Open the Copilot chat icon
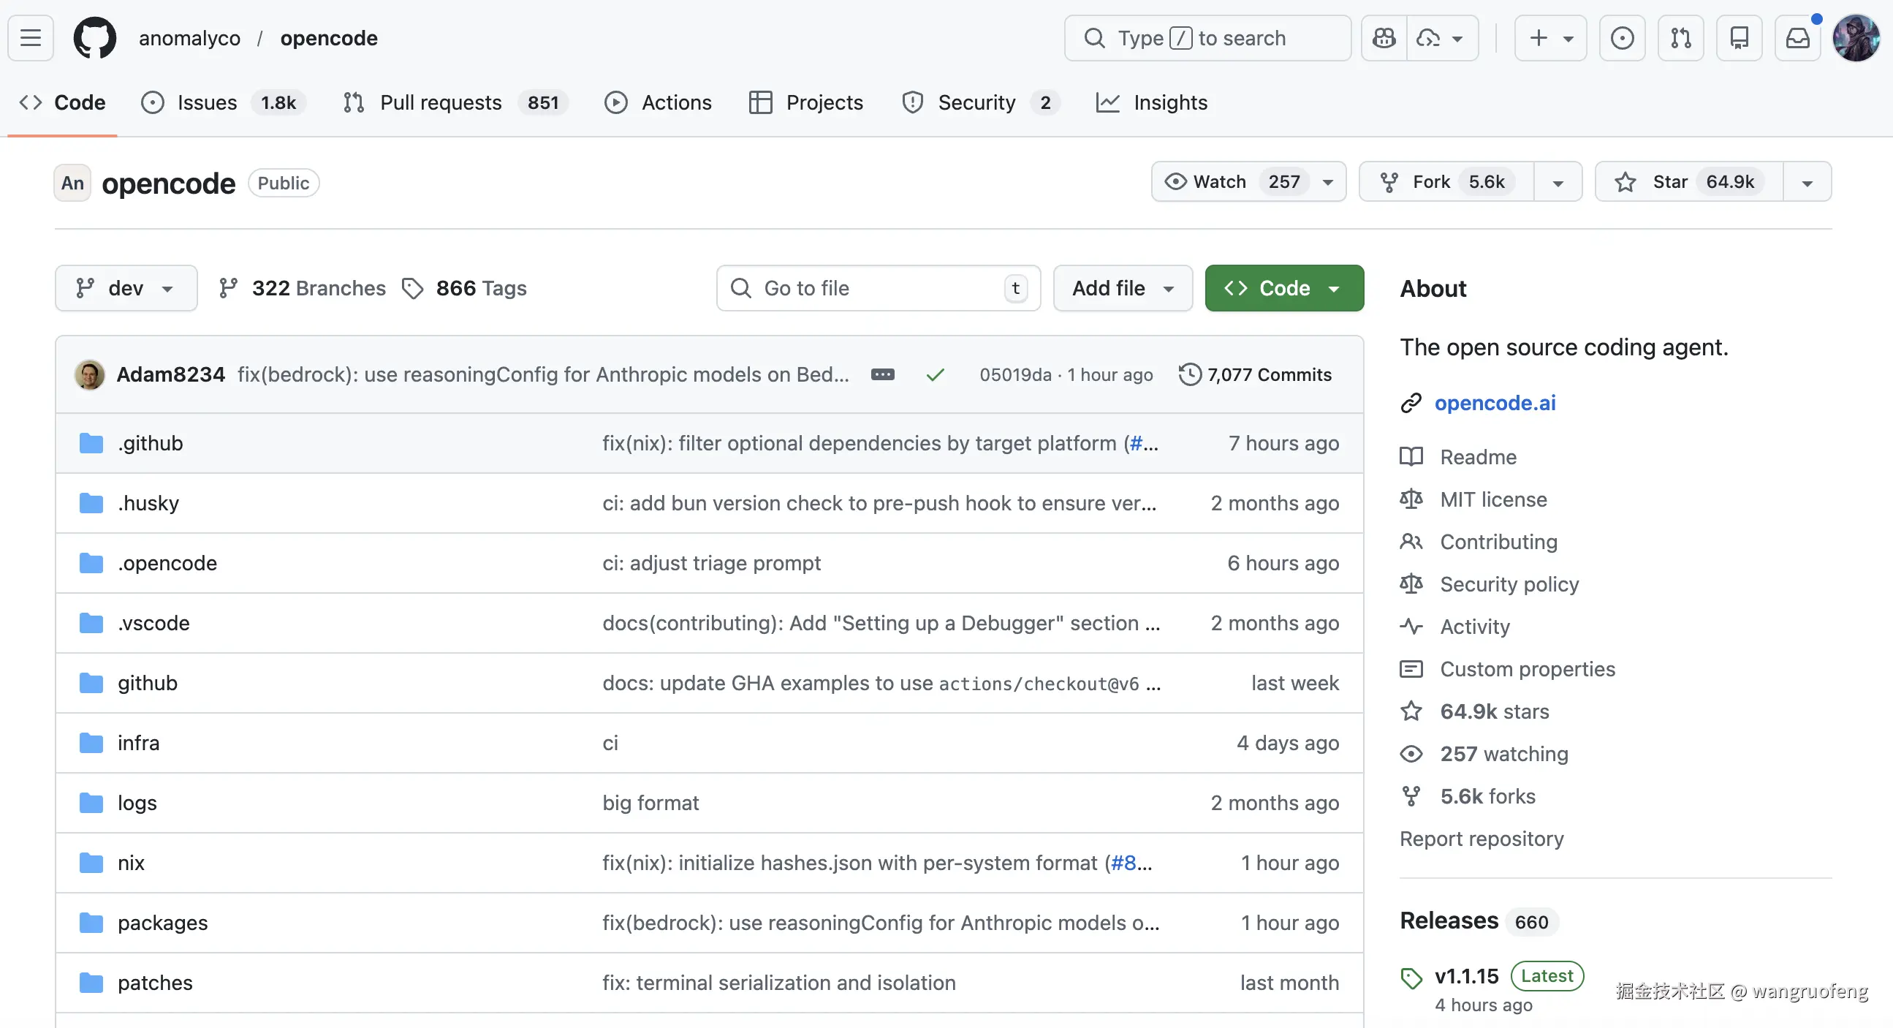 (1384, 37)
